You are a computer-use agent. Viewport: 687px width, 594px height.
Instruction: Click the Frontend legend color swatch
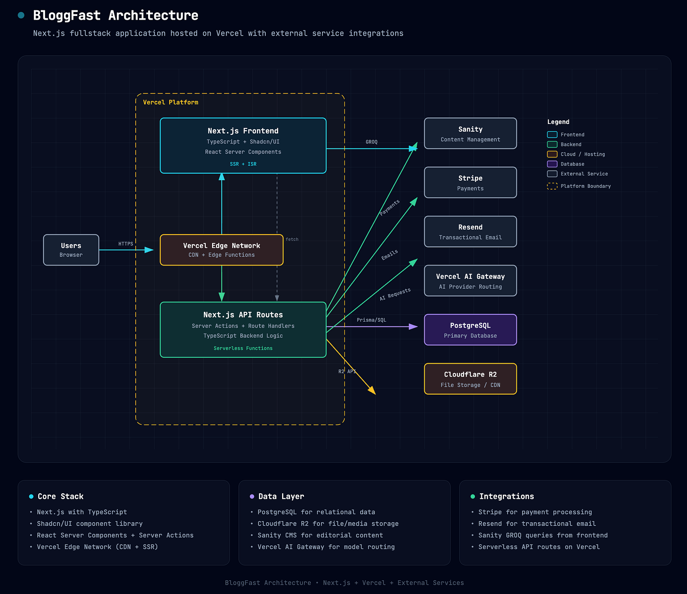click(552, 135)
